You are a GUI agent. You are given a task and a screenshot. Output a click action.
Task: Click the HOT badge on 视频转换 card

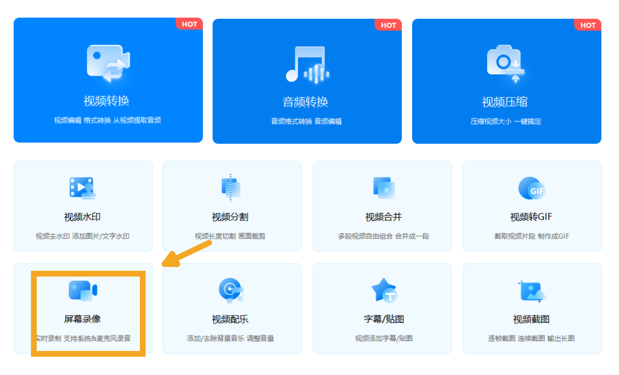(x=190, y=24)
